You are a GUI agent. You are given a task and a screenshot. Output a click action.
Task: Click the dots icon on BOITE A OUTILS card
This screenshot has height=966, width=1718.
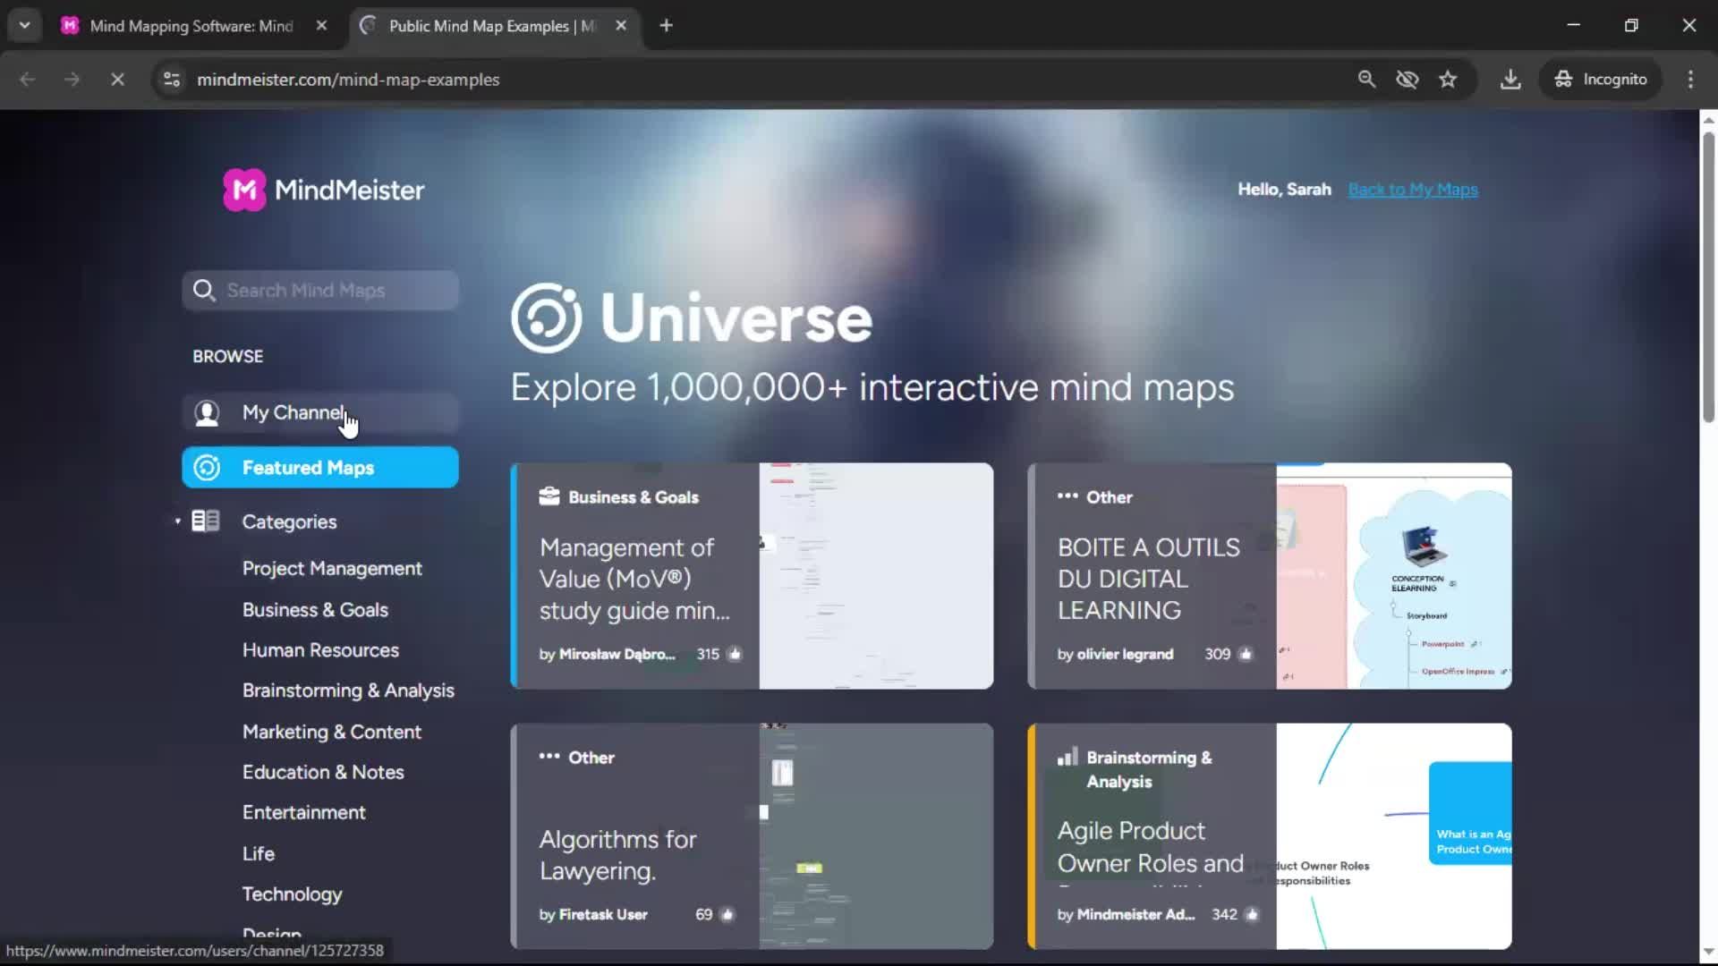pos(1067,496)
